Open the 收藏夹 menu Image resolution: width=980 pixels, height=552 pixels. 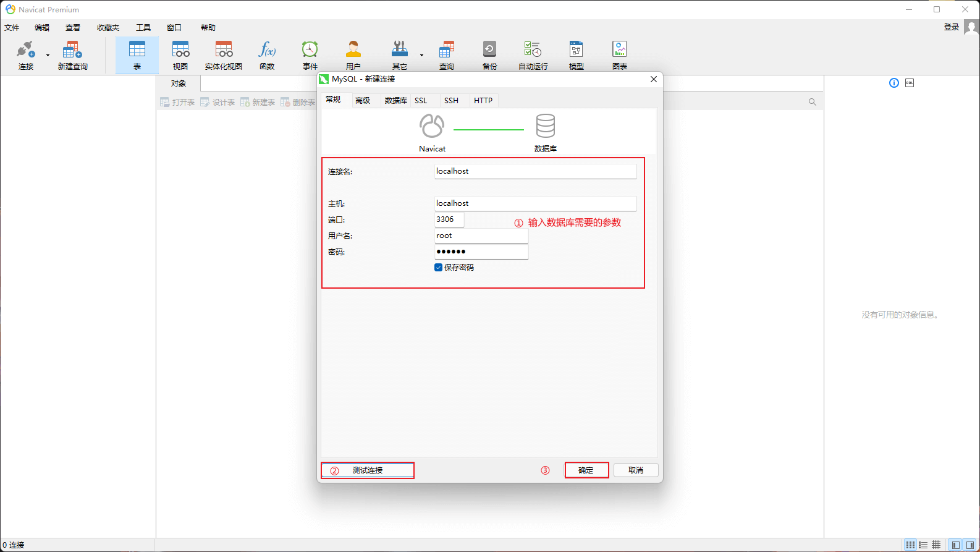pos(108,28)
